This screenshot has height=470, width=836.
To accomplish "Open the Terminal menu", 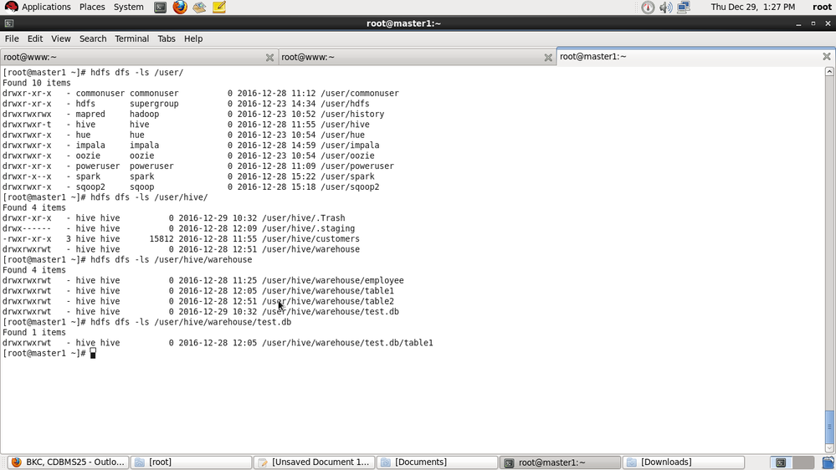I will pos(131,39).
